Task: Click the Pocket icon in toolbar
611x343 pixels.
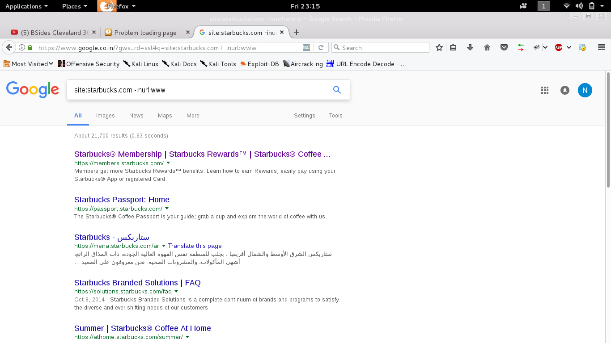Action: click(504, 47)
